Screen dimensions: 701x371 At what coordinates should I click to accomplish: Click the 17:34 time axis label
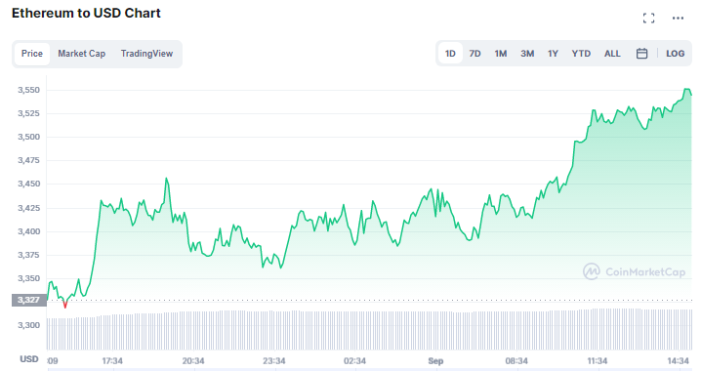[x=112, y=360]
